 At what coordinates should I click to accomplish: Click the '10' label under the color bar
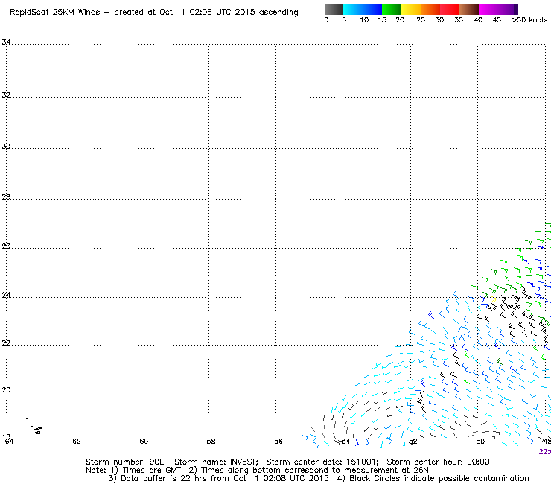(x=364, y=20)
